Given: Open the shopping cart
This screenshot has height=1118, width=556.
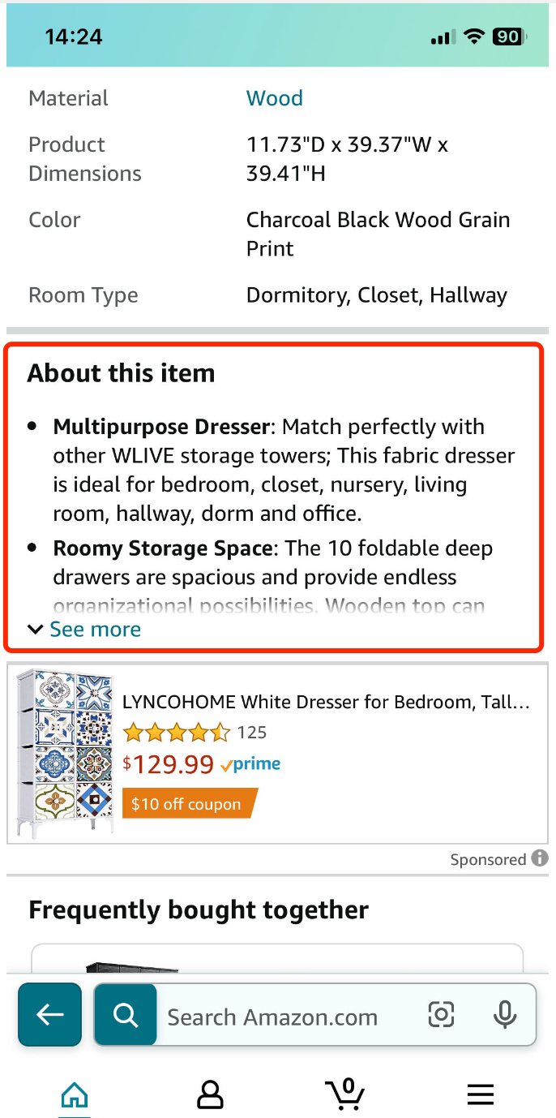Looking at the screenshot, I should pyautogui.click(x=345, y=1094).
